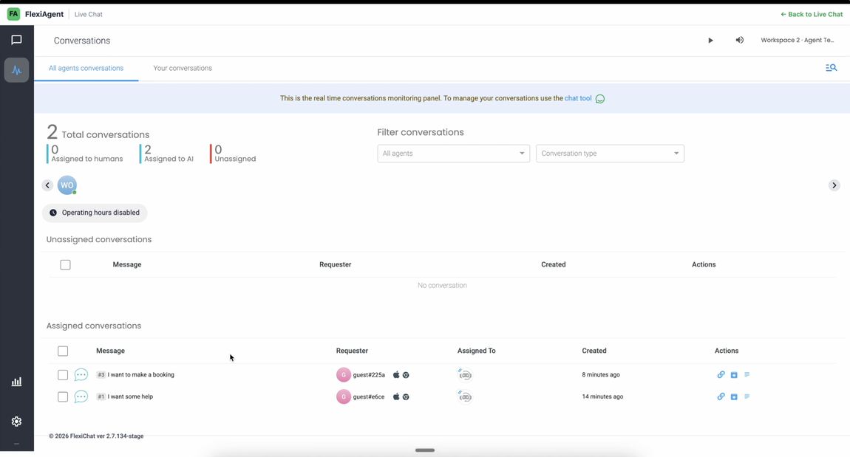Click the Apple OS icon for guest#225a

pyautogui.click(x=396, y=375)
